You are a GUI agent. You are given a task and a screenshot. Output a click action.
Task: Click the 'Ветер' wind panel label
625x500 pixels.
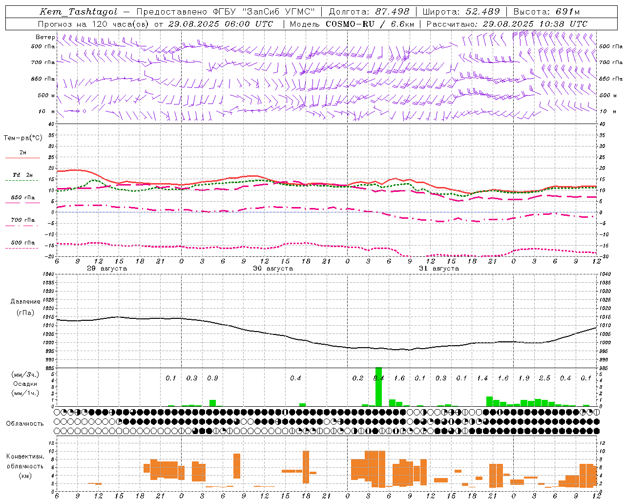click(x=45, y=37)
